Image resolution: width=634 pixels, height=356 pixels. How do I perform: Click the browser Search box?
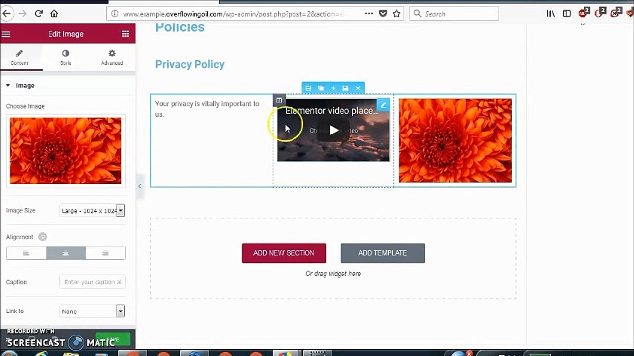click(x=454, y=14)
